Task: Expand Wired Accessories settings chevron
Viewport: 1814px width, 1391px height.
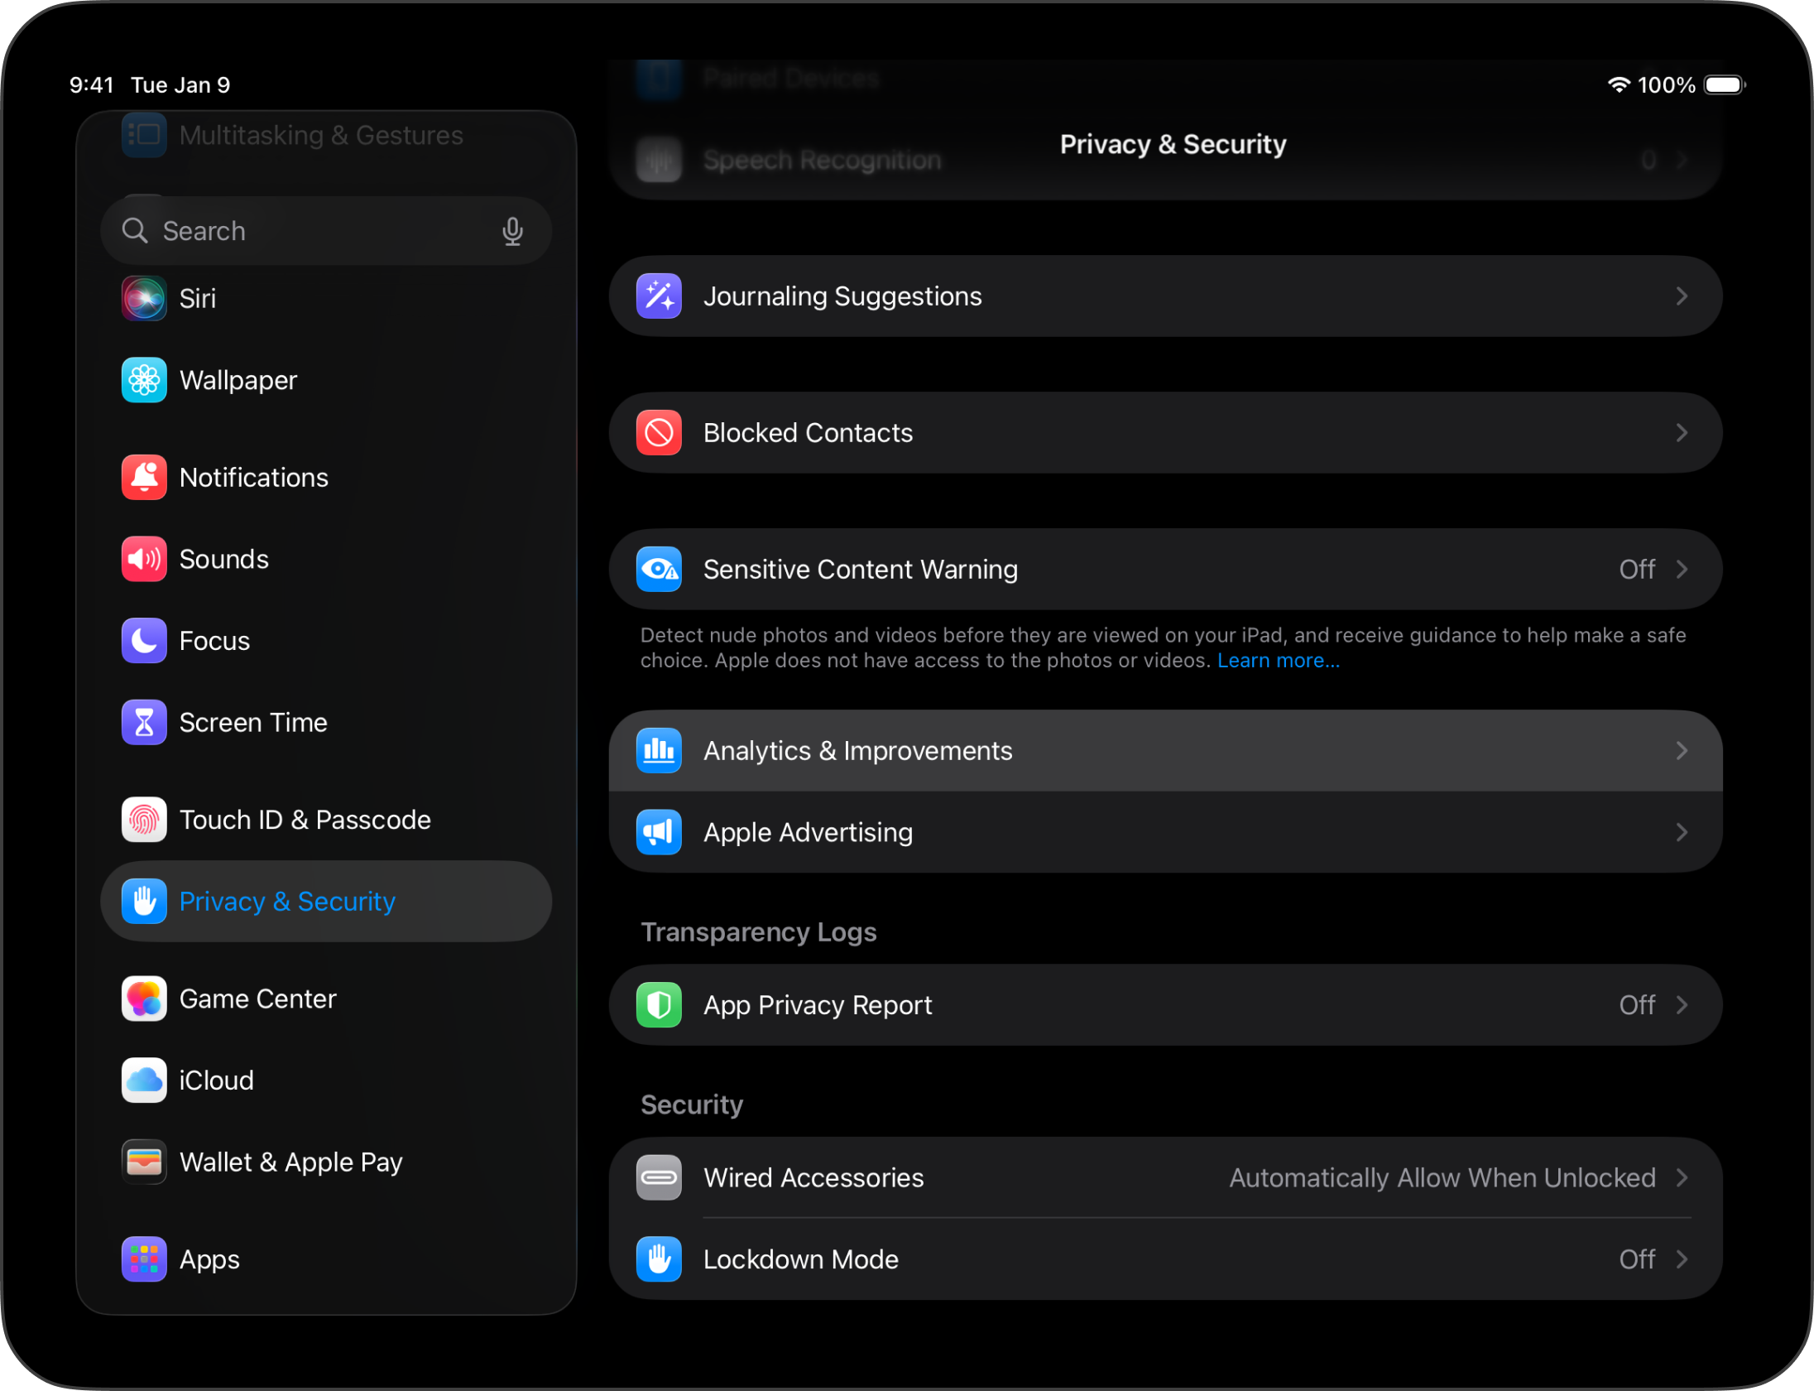Action: tap(1681, 1177)
